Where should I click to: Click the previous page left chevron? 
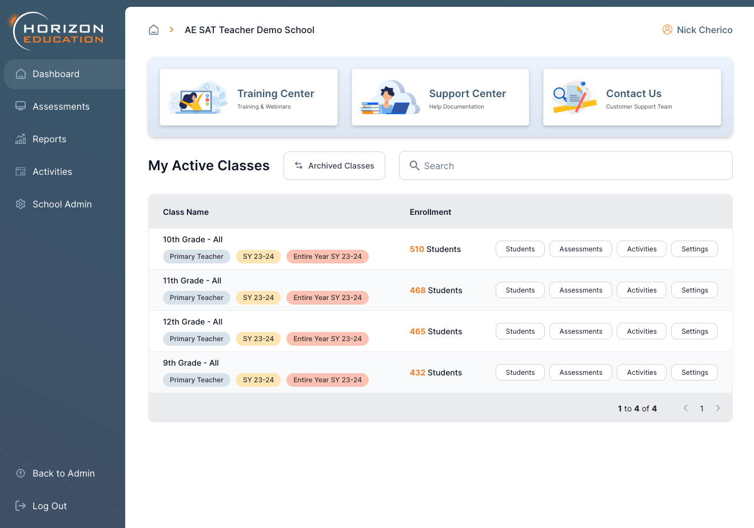685,408
